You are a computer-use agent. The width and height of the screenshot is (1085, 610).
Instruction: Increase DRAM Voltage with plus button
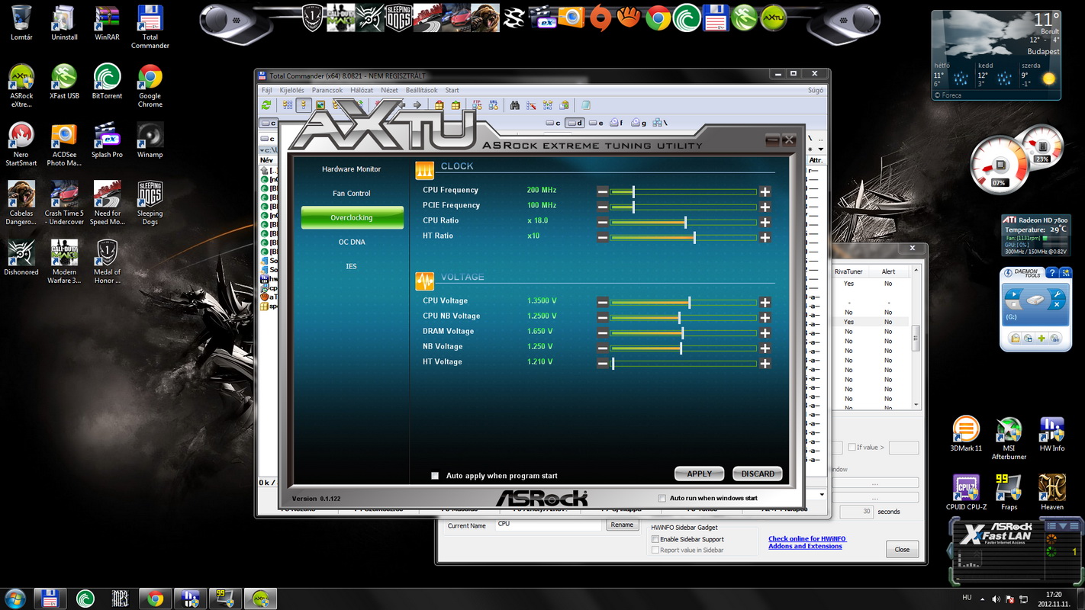(x=765, y=333)
